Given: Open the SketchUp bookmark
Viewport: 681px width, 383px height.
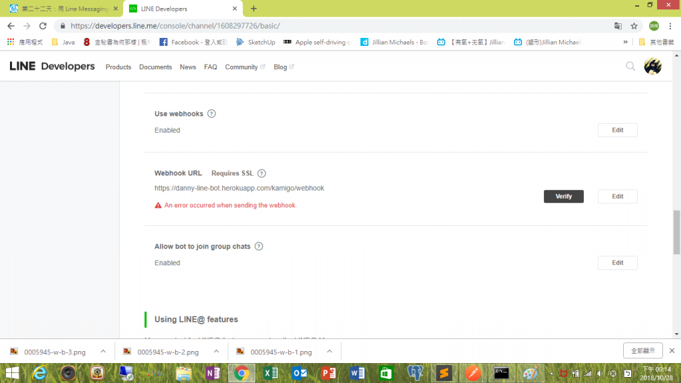Looking at the screenshot, I should pyautogui.click(x=256, y=42).
